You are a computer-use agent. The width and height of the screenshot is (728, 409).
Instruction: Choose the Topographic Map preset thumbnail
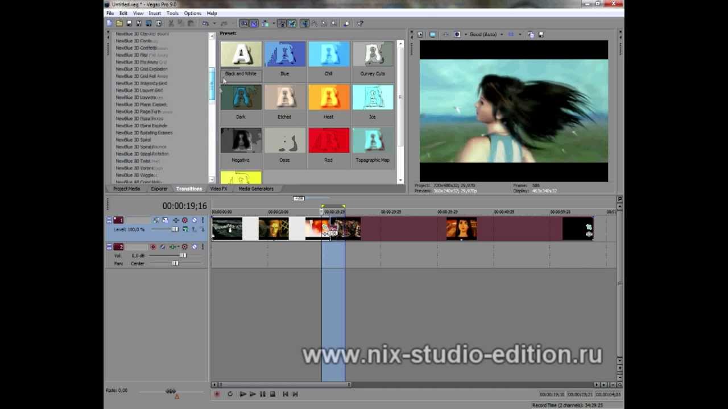(x=373, y=141)
